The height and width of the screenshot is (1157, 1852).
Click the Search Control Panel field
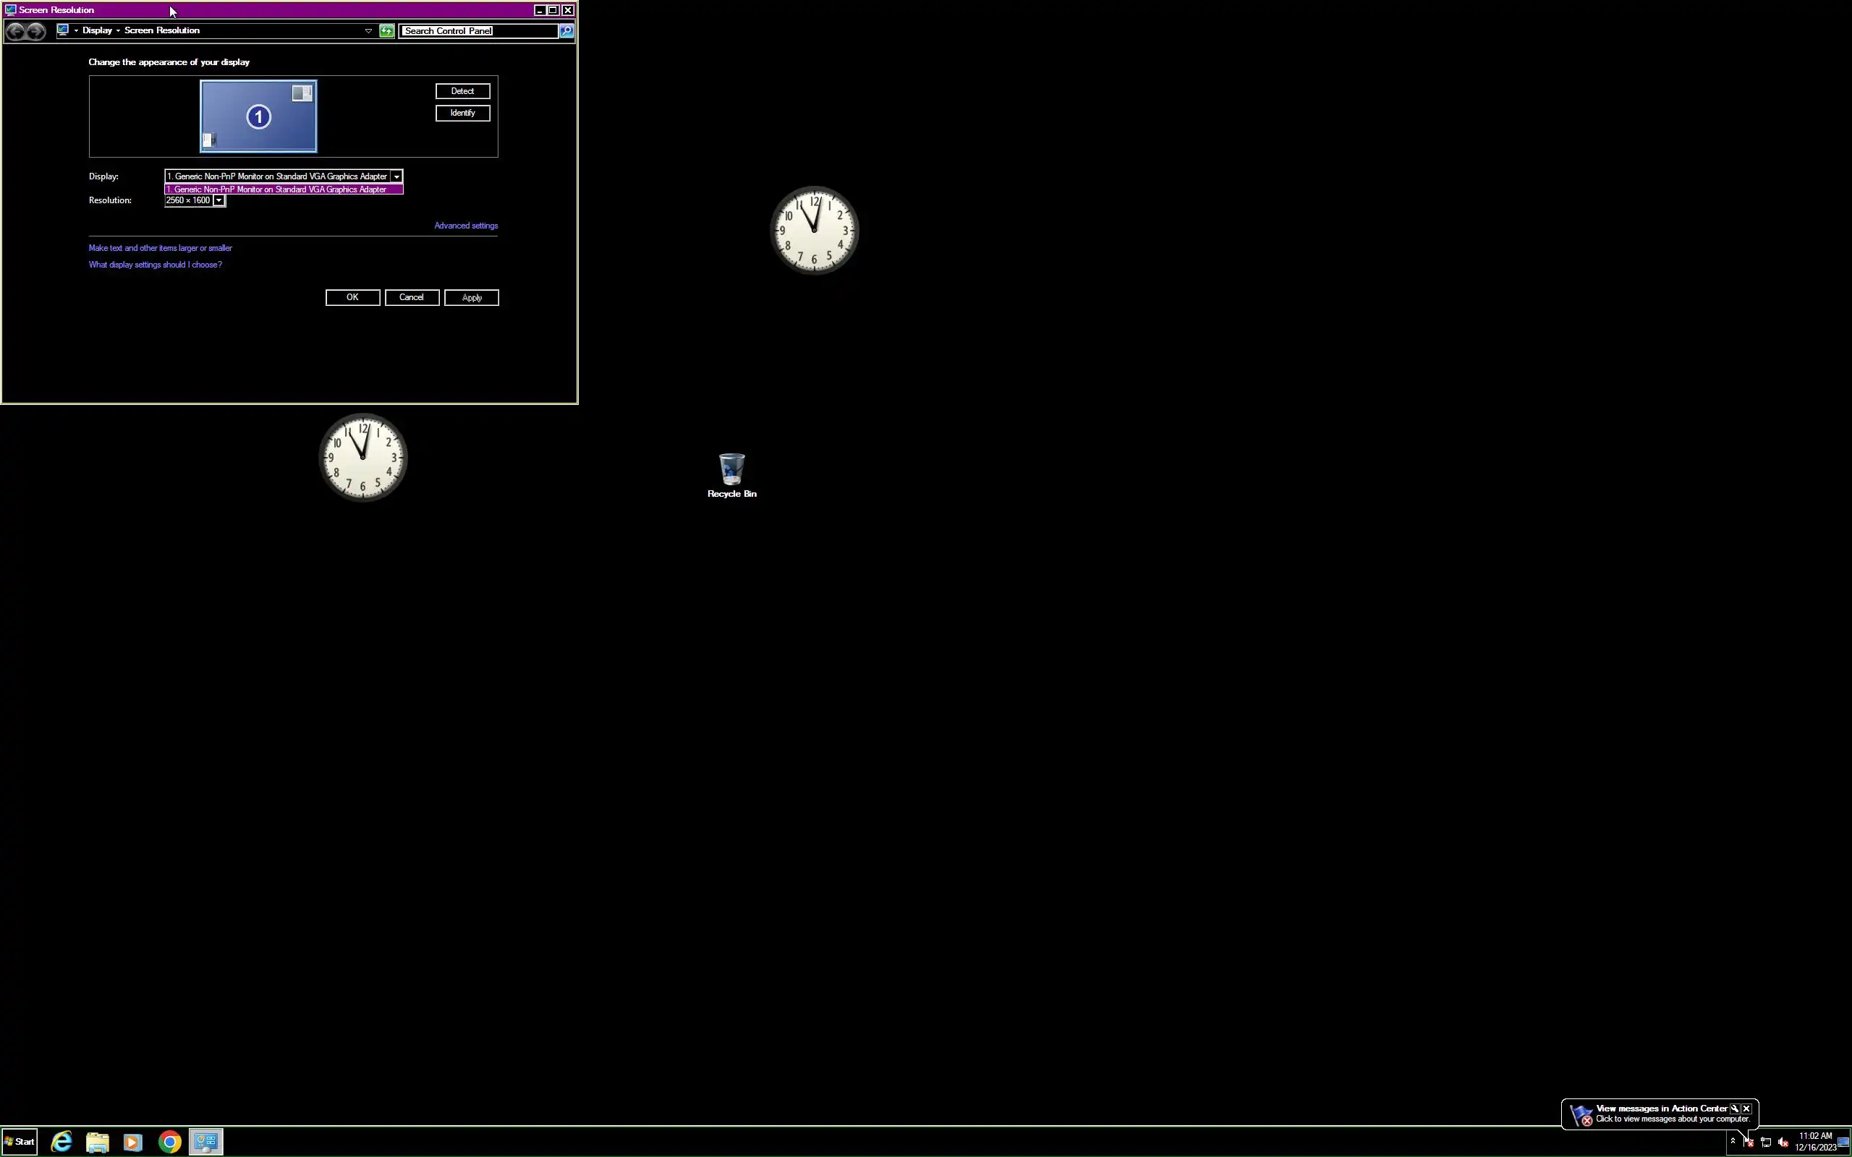point(478,30)
